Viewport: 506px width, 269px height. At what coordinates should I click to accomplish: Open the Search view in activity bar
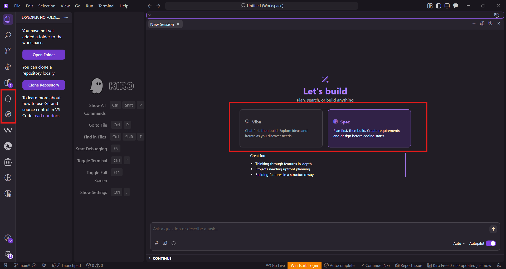pyautogui.click(x=8, y=35)
